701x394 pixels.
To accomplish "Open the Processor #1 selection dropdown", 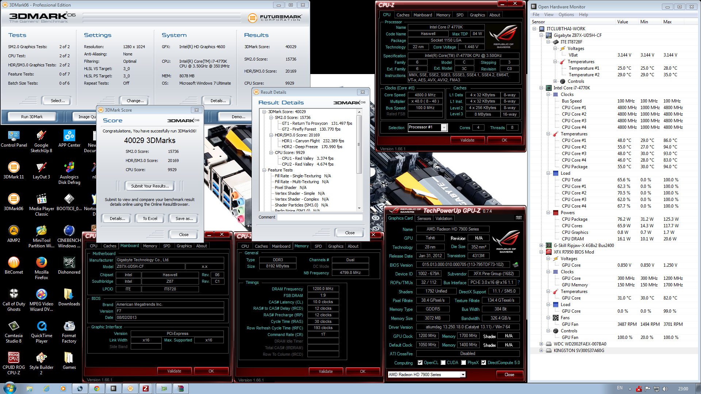I will pos(444,127).
